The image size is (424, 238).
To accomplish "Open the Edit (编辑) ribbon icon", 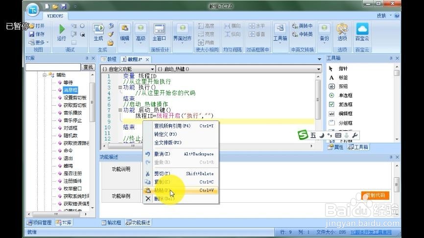I will (x=125, y=28).
